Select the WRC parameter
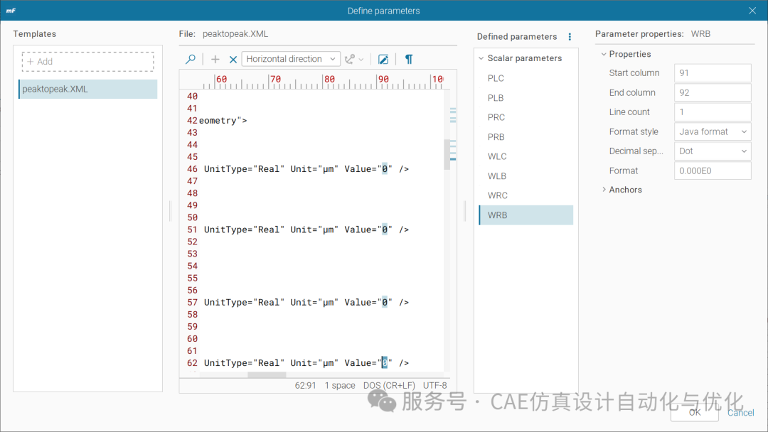 point(526,195)
